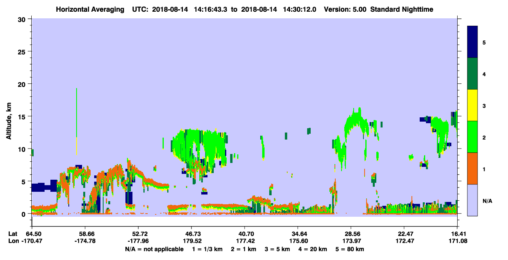Click the orange colorbar segment labeled 1
Screen dimensions: 508x260
click(472, 168)
